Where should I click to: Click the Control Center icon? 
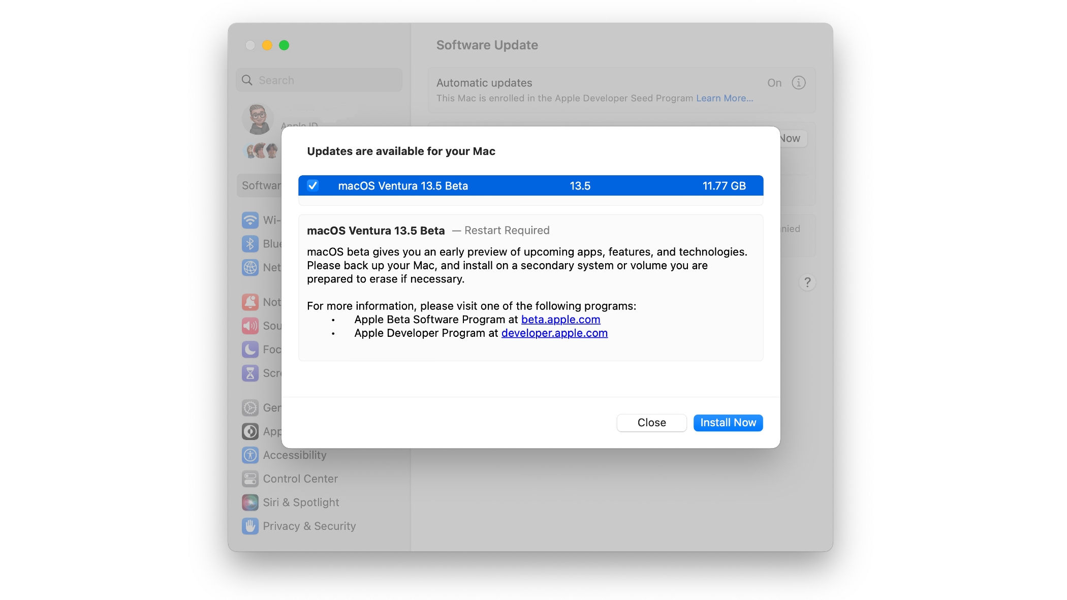[x=250, y=478]
